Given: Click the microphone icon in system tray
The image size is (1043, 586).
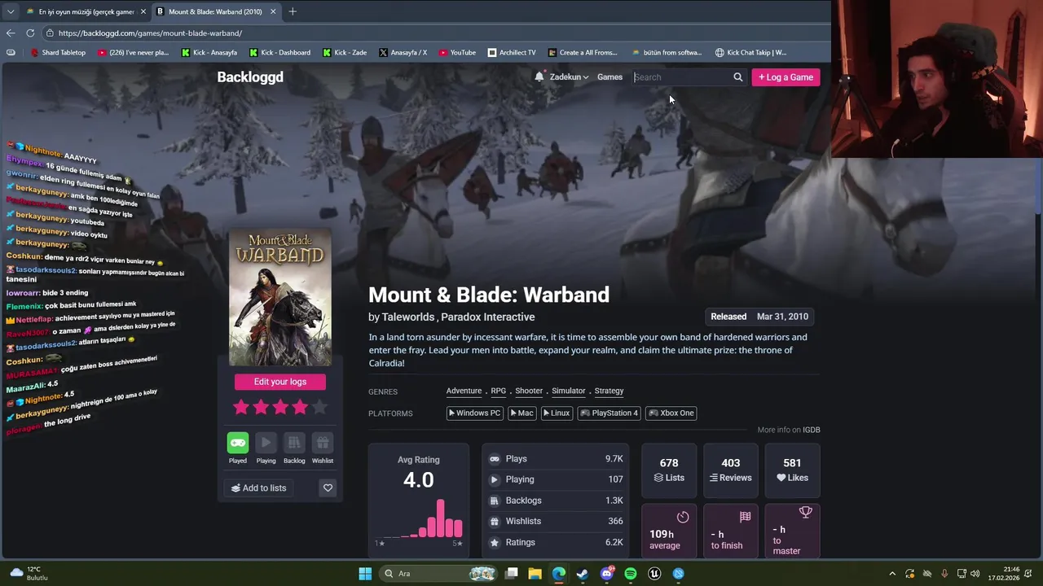Looking at the screenshot, I should coord(944,574).
